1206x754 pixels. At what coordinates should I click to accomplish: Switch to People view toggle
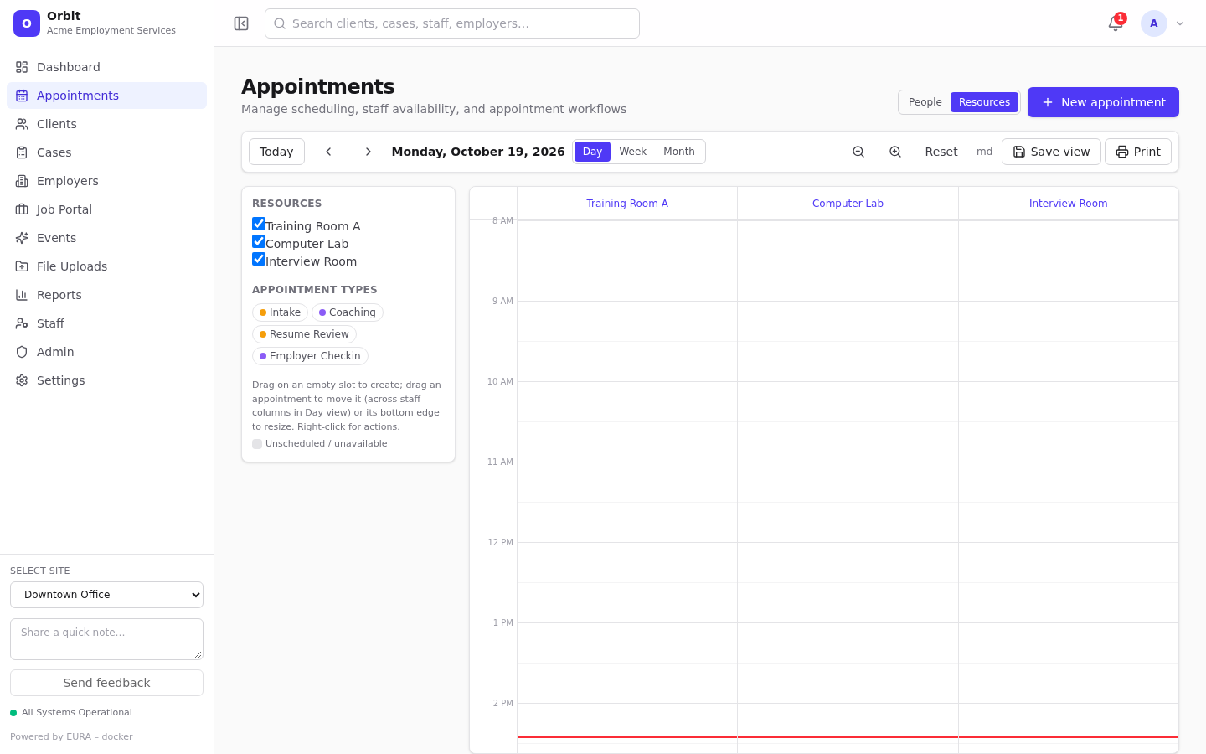pyautogui.click(x=925, y=102)
